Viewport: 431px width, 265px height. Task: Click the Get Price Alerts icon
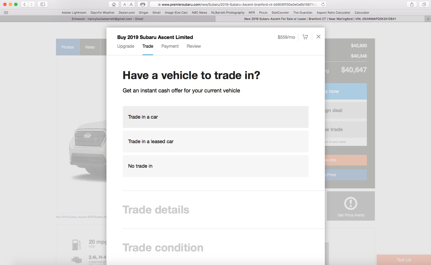coord(351,203)
